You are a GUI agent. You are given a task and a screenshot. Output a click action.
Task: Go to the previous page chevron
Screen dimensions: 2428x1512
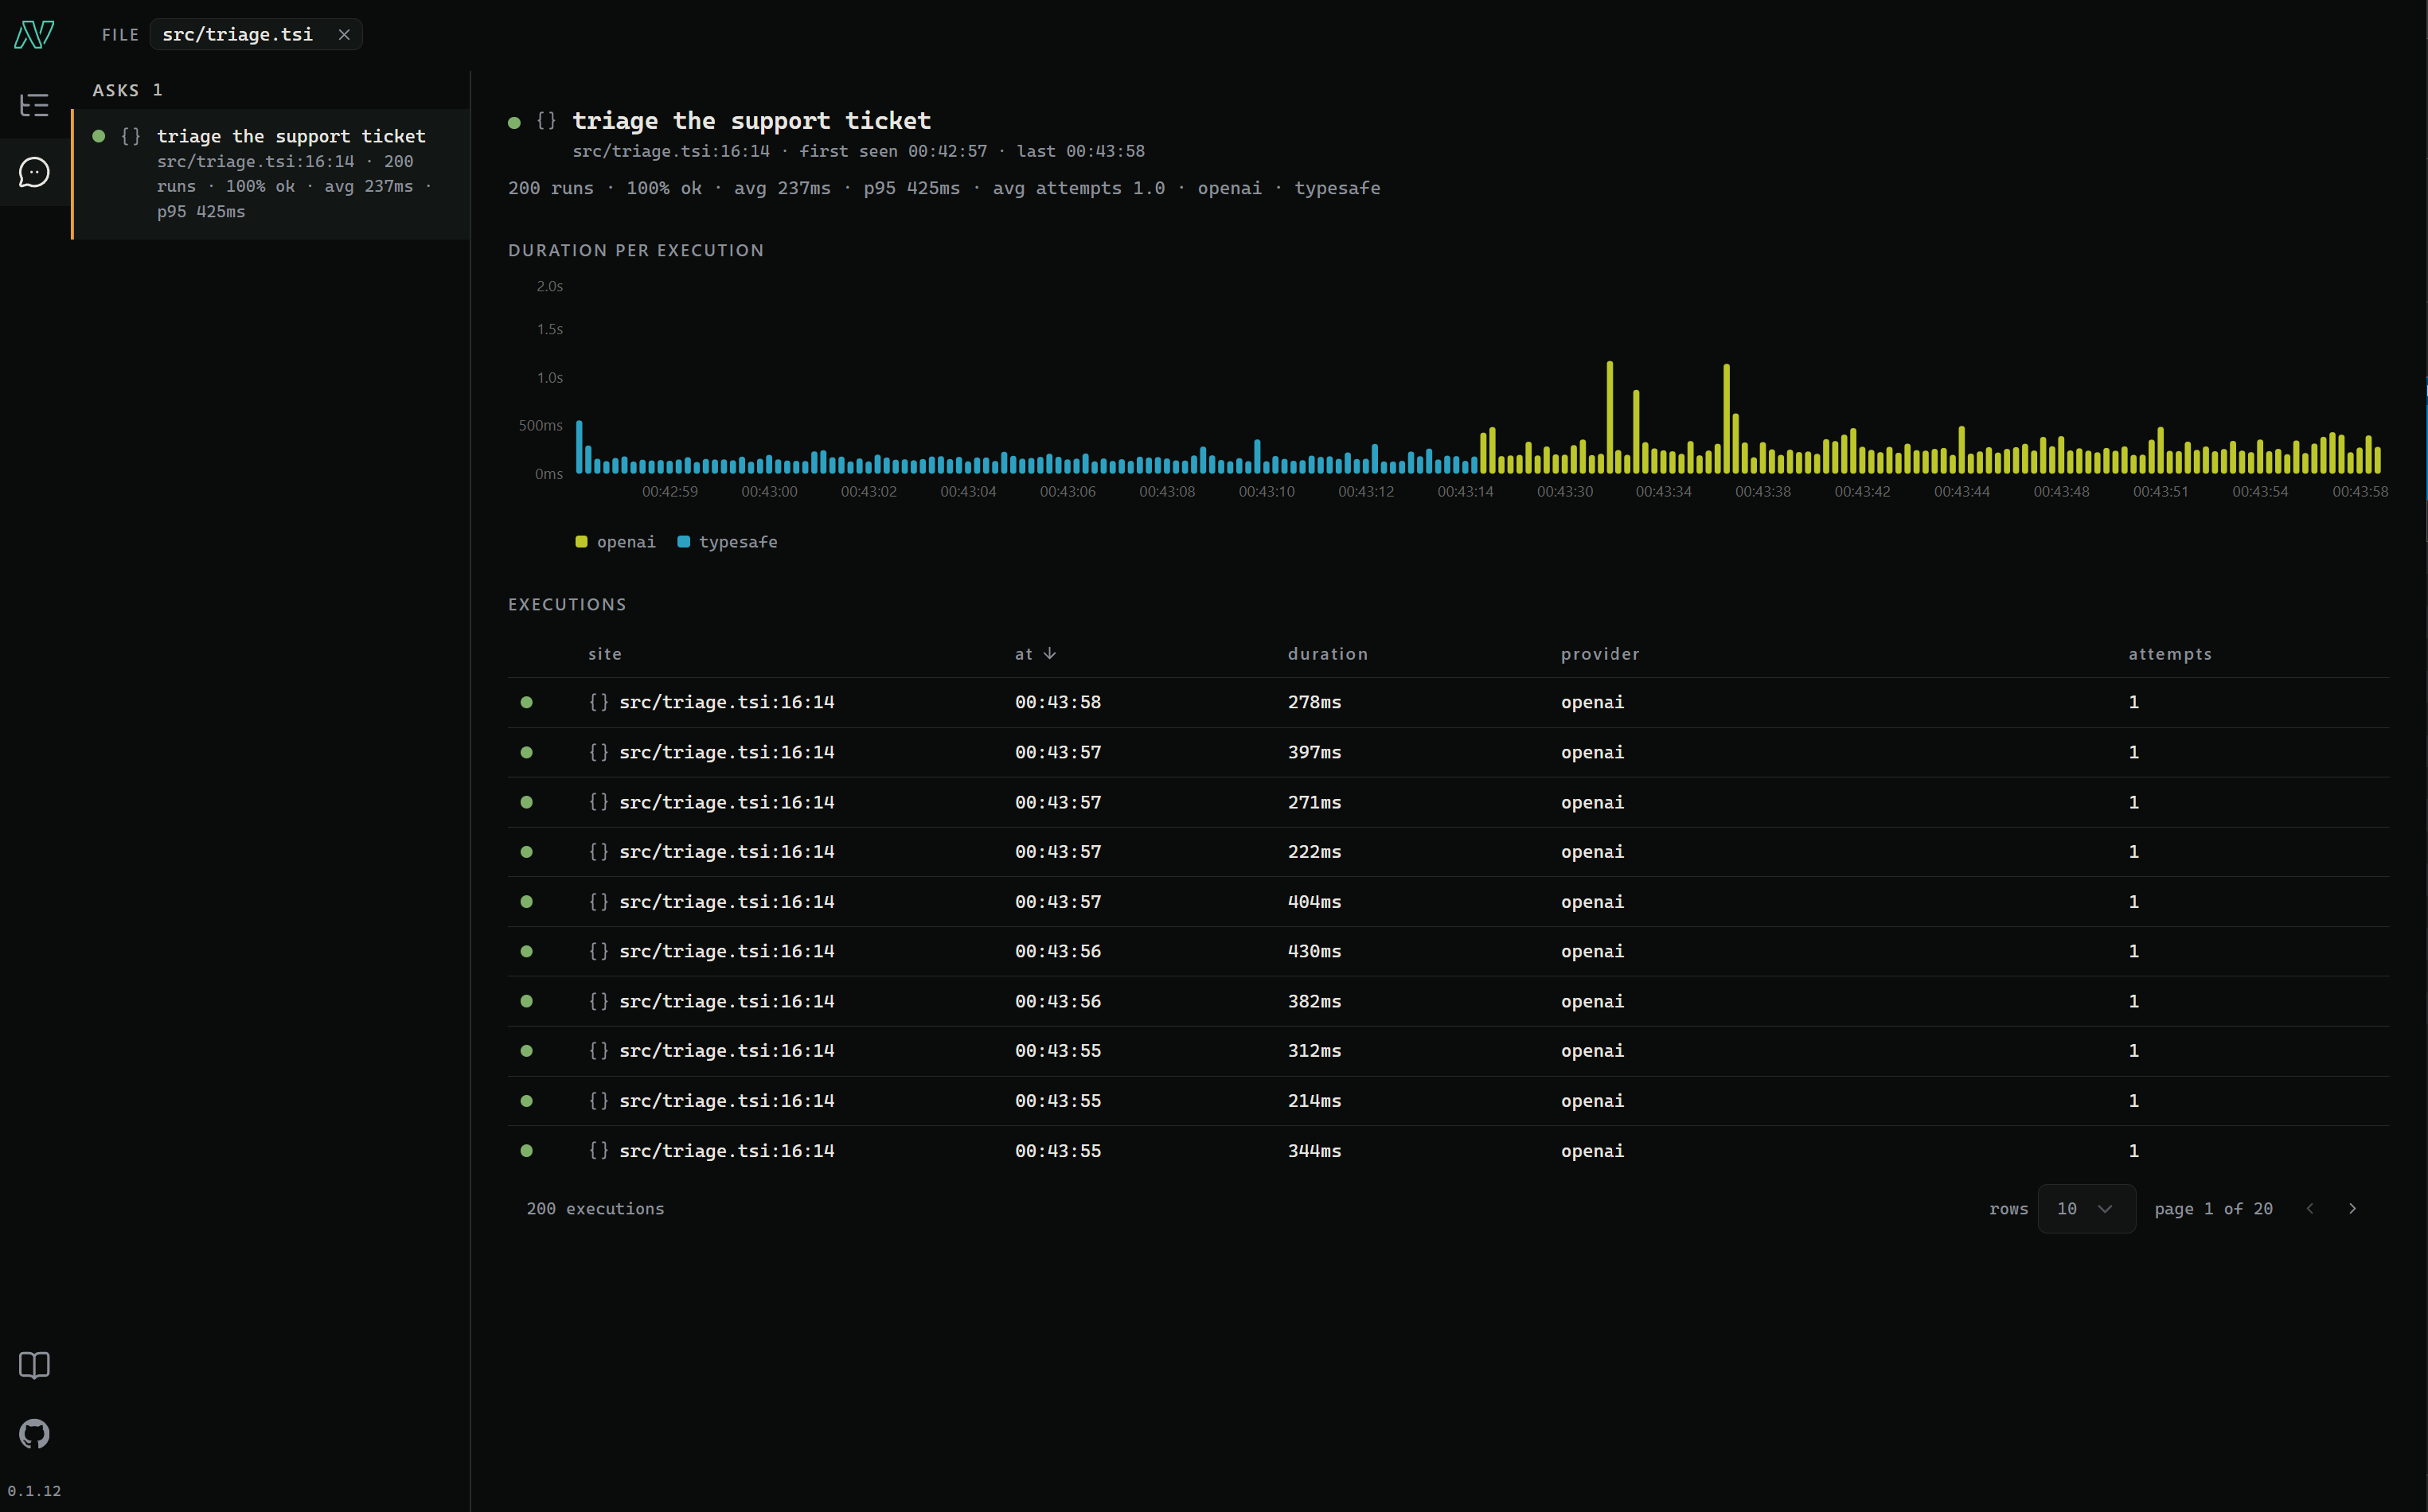[2310, 1209]
